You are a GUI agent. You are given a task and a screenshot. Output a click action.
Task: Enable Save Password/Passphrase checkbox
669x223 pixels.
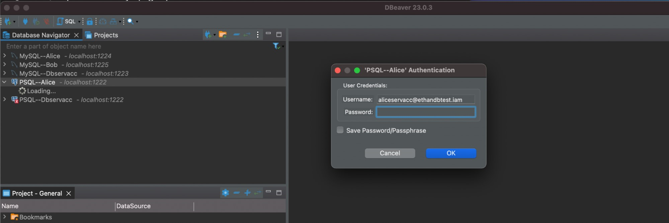click(x=340, y=130)
